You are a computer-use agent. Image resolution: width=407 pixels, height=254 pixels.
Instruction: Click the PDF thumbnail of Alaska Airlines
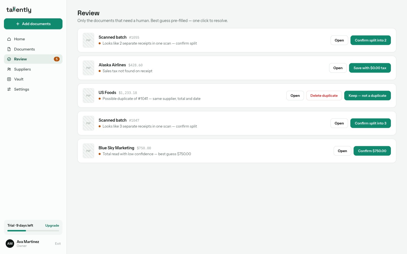88,68
